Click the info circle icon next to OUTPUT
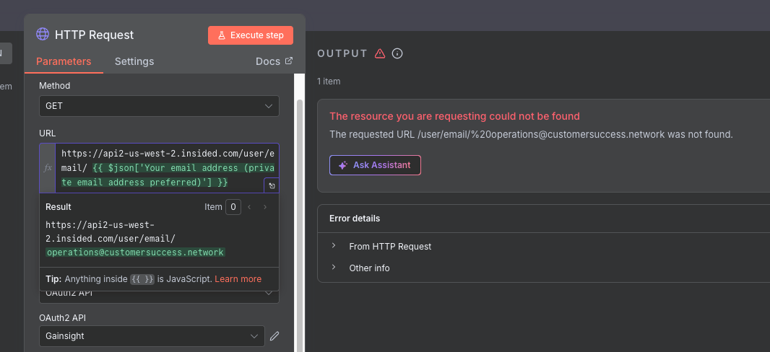The image size is (770, 352). pos(397,53)
